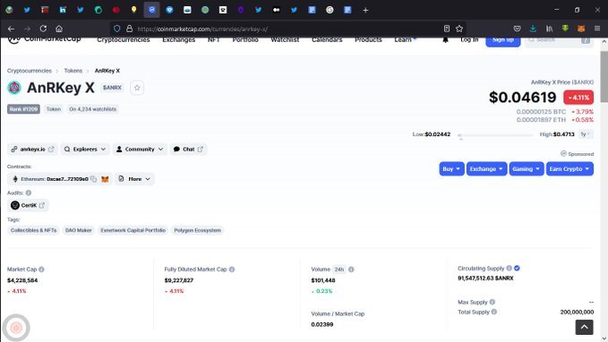Change the Volume 24h period selector
The height and width of the screenshot is (342, 608).
click(339, 269)
